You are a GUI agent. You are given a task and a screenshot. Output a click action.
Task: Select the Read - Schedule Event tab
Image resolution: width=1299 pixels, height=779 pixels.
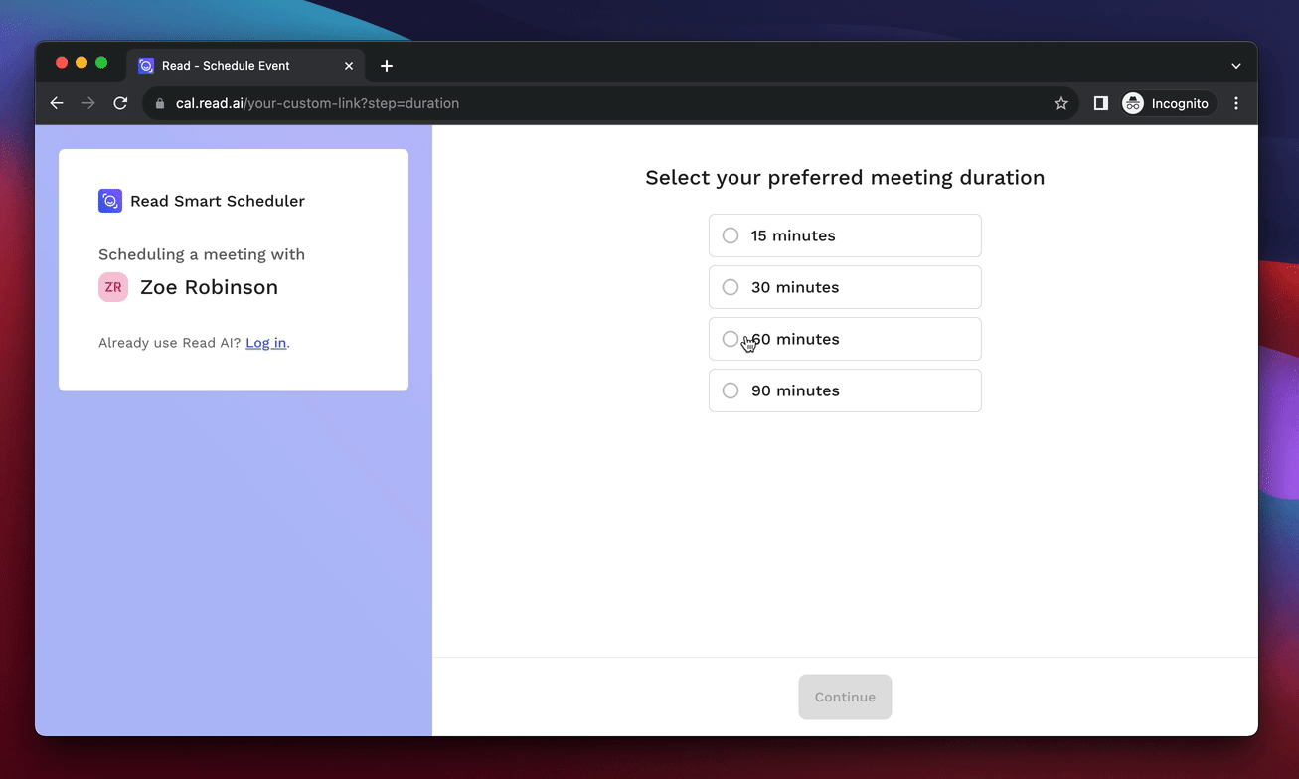pos(229,65)
